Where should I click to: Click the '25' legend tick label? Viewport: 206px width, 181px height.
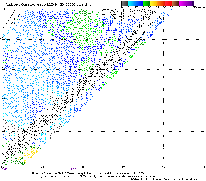pyautogui.click(x=157, y=8)
